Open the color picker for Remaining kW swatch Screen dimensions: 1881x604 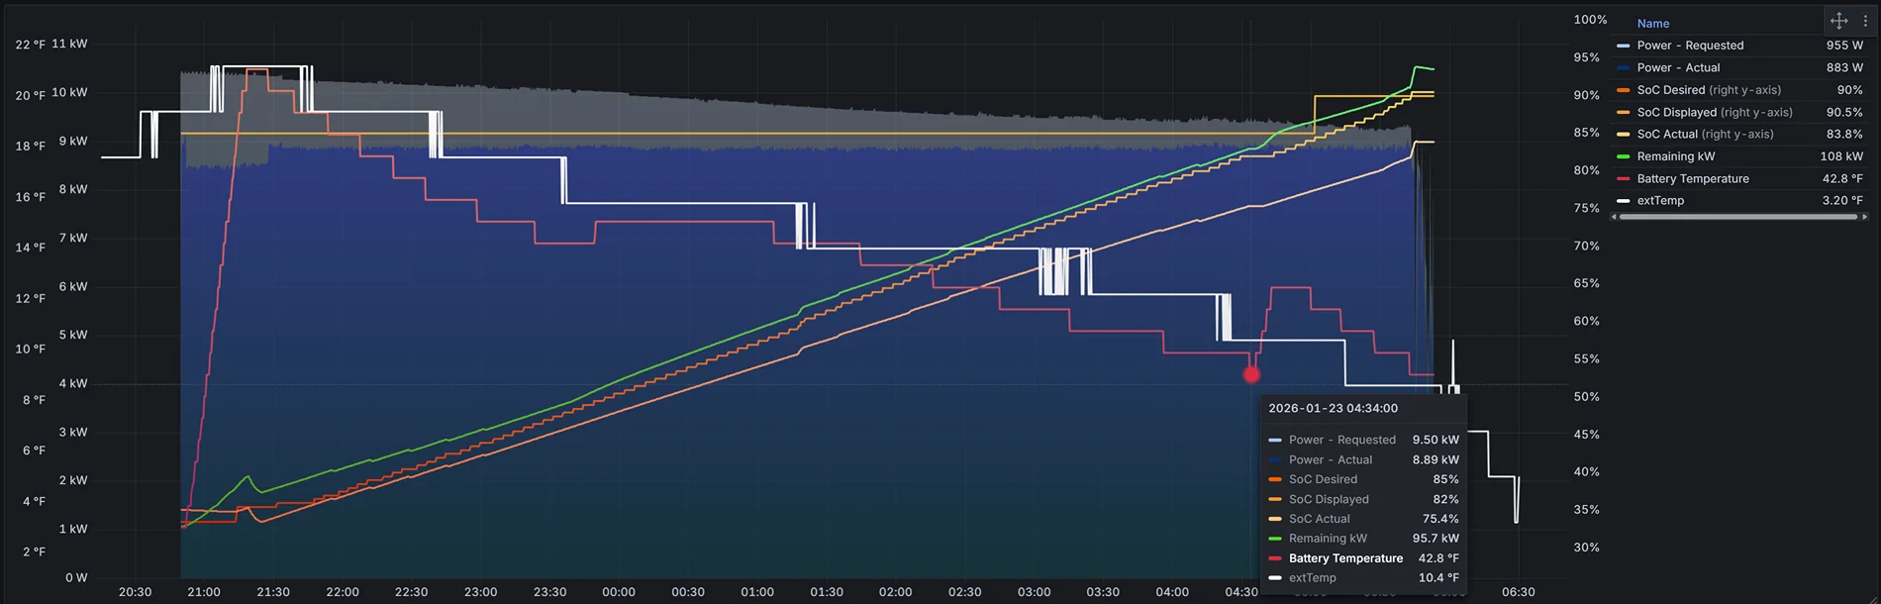click(x=1623, y=156)
